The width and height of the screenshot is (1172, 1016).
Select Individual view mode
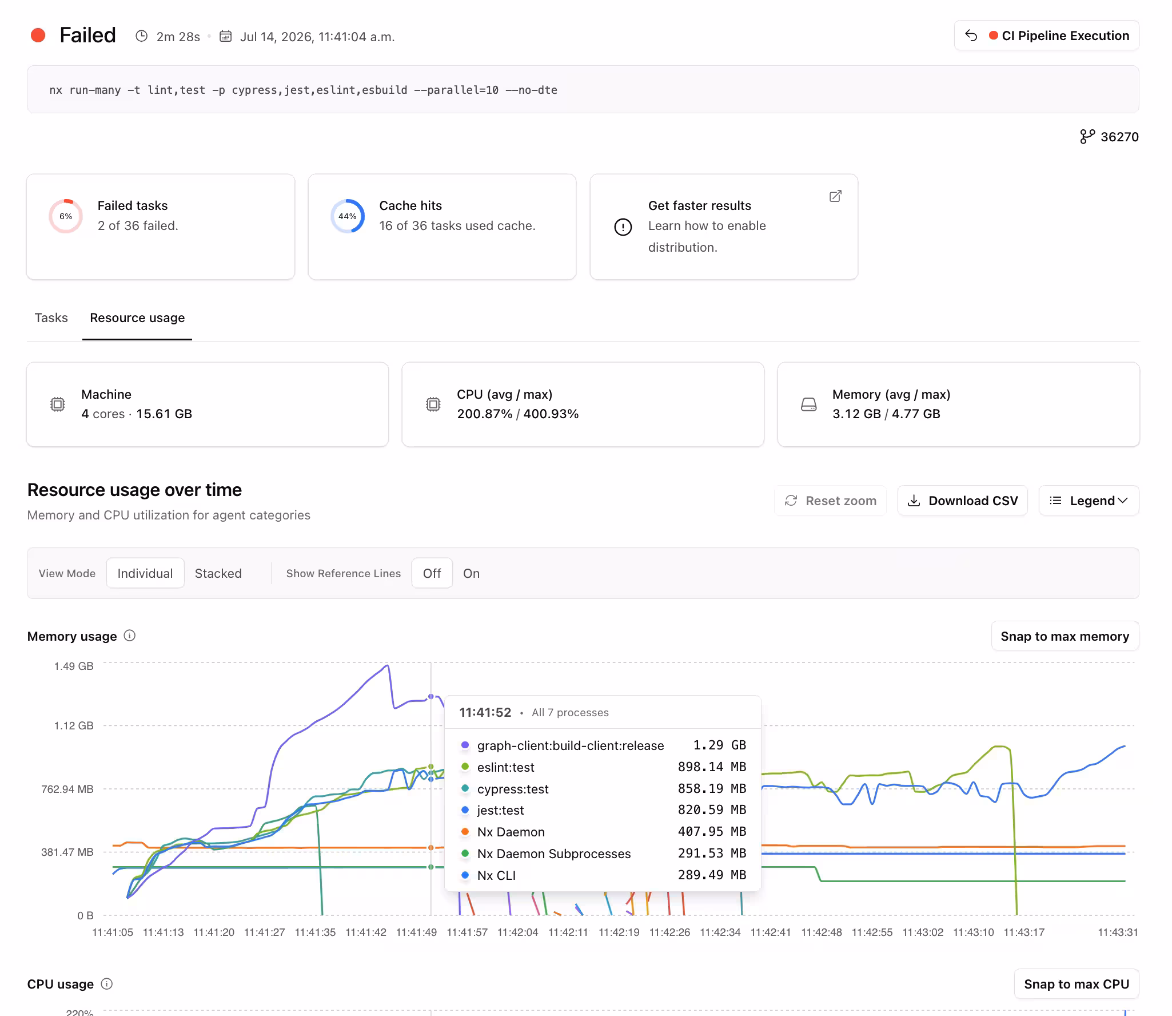[x=145, y=573]
